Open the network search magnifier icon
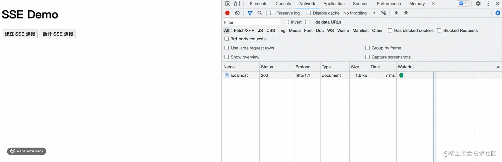 pos(260,13)
